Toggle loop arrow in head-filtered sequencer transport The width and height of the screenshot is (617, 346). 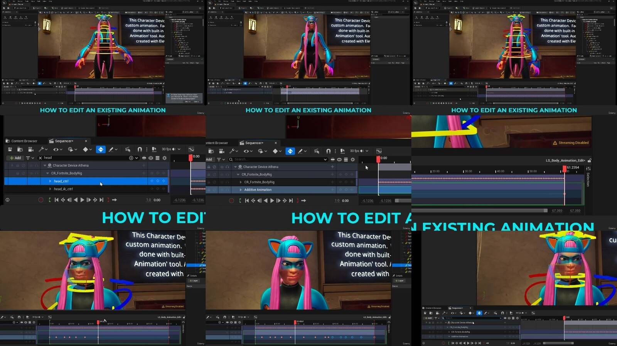coord(114,200)
